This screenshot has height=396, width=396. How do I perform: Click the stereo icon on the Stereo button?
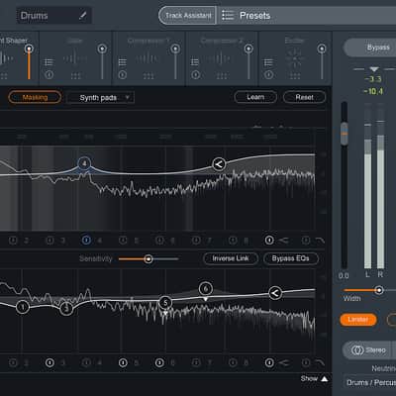click(357, 350)
